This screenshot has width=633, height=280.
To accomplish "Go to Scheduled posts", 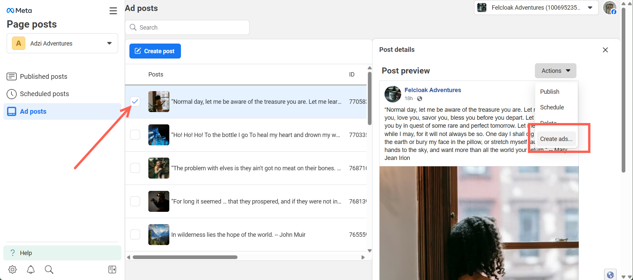I will 62,94.
